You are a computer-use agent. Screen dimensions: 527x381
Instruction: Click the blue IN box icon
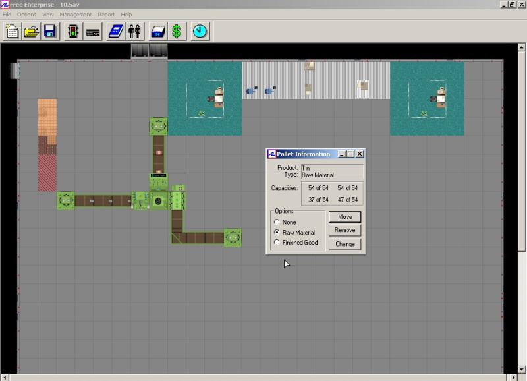158,31
